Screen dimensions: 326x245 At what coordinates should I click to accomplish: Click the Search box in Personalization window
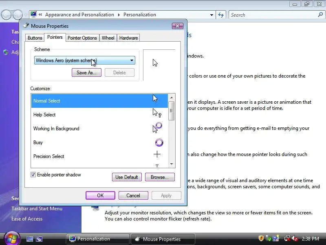tap(273, 15)
